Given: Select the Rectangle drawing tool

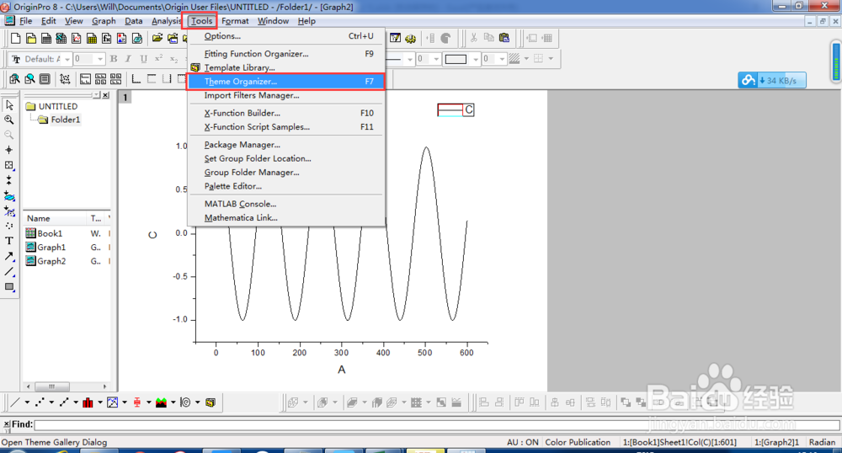Looking at the screenshot, I should [x=9, y=286].
